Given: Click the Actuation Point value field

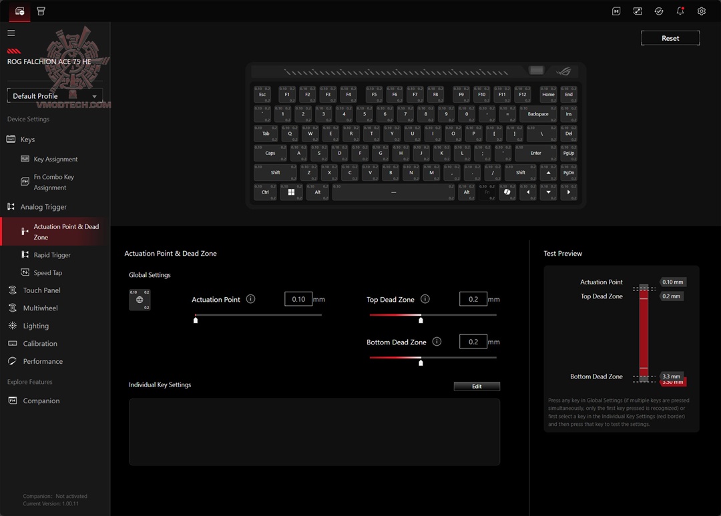Looking at the screenshot, I should pos(298,299).
